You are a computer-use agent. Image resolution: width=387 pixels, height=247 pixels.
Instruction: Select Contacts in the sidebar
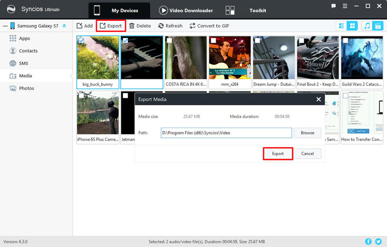[28, 51]
